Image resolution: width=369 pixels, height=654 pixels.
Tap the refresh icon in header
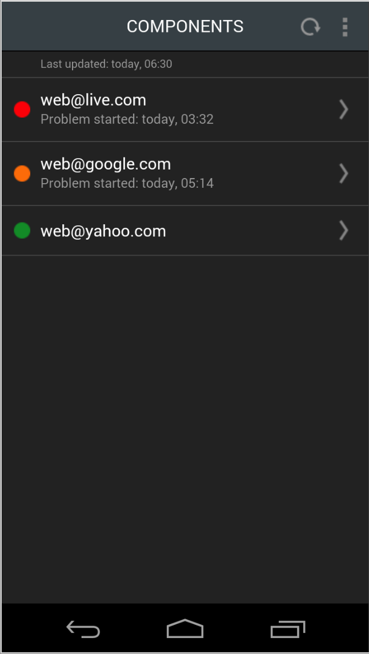tap(311, 27)
